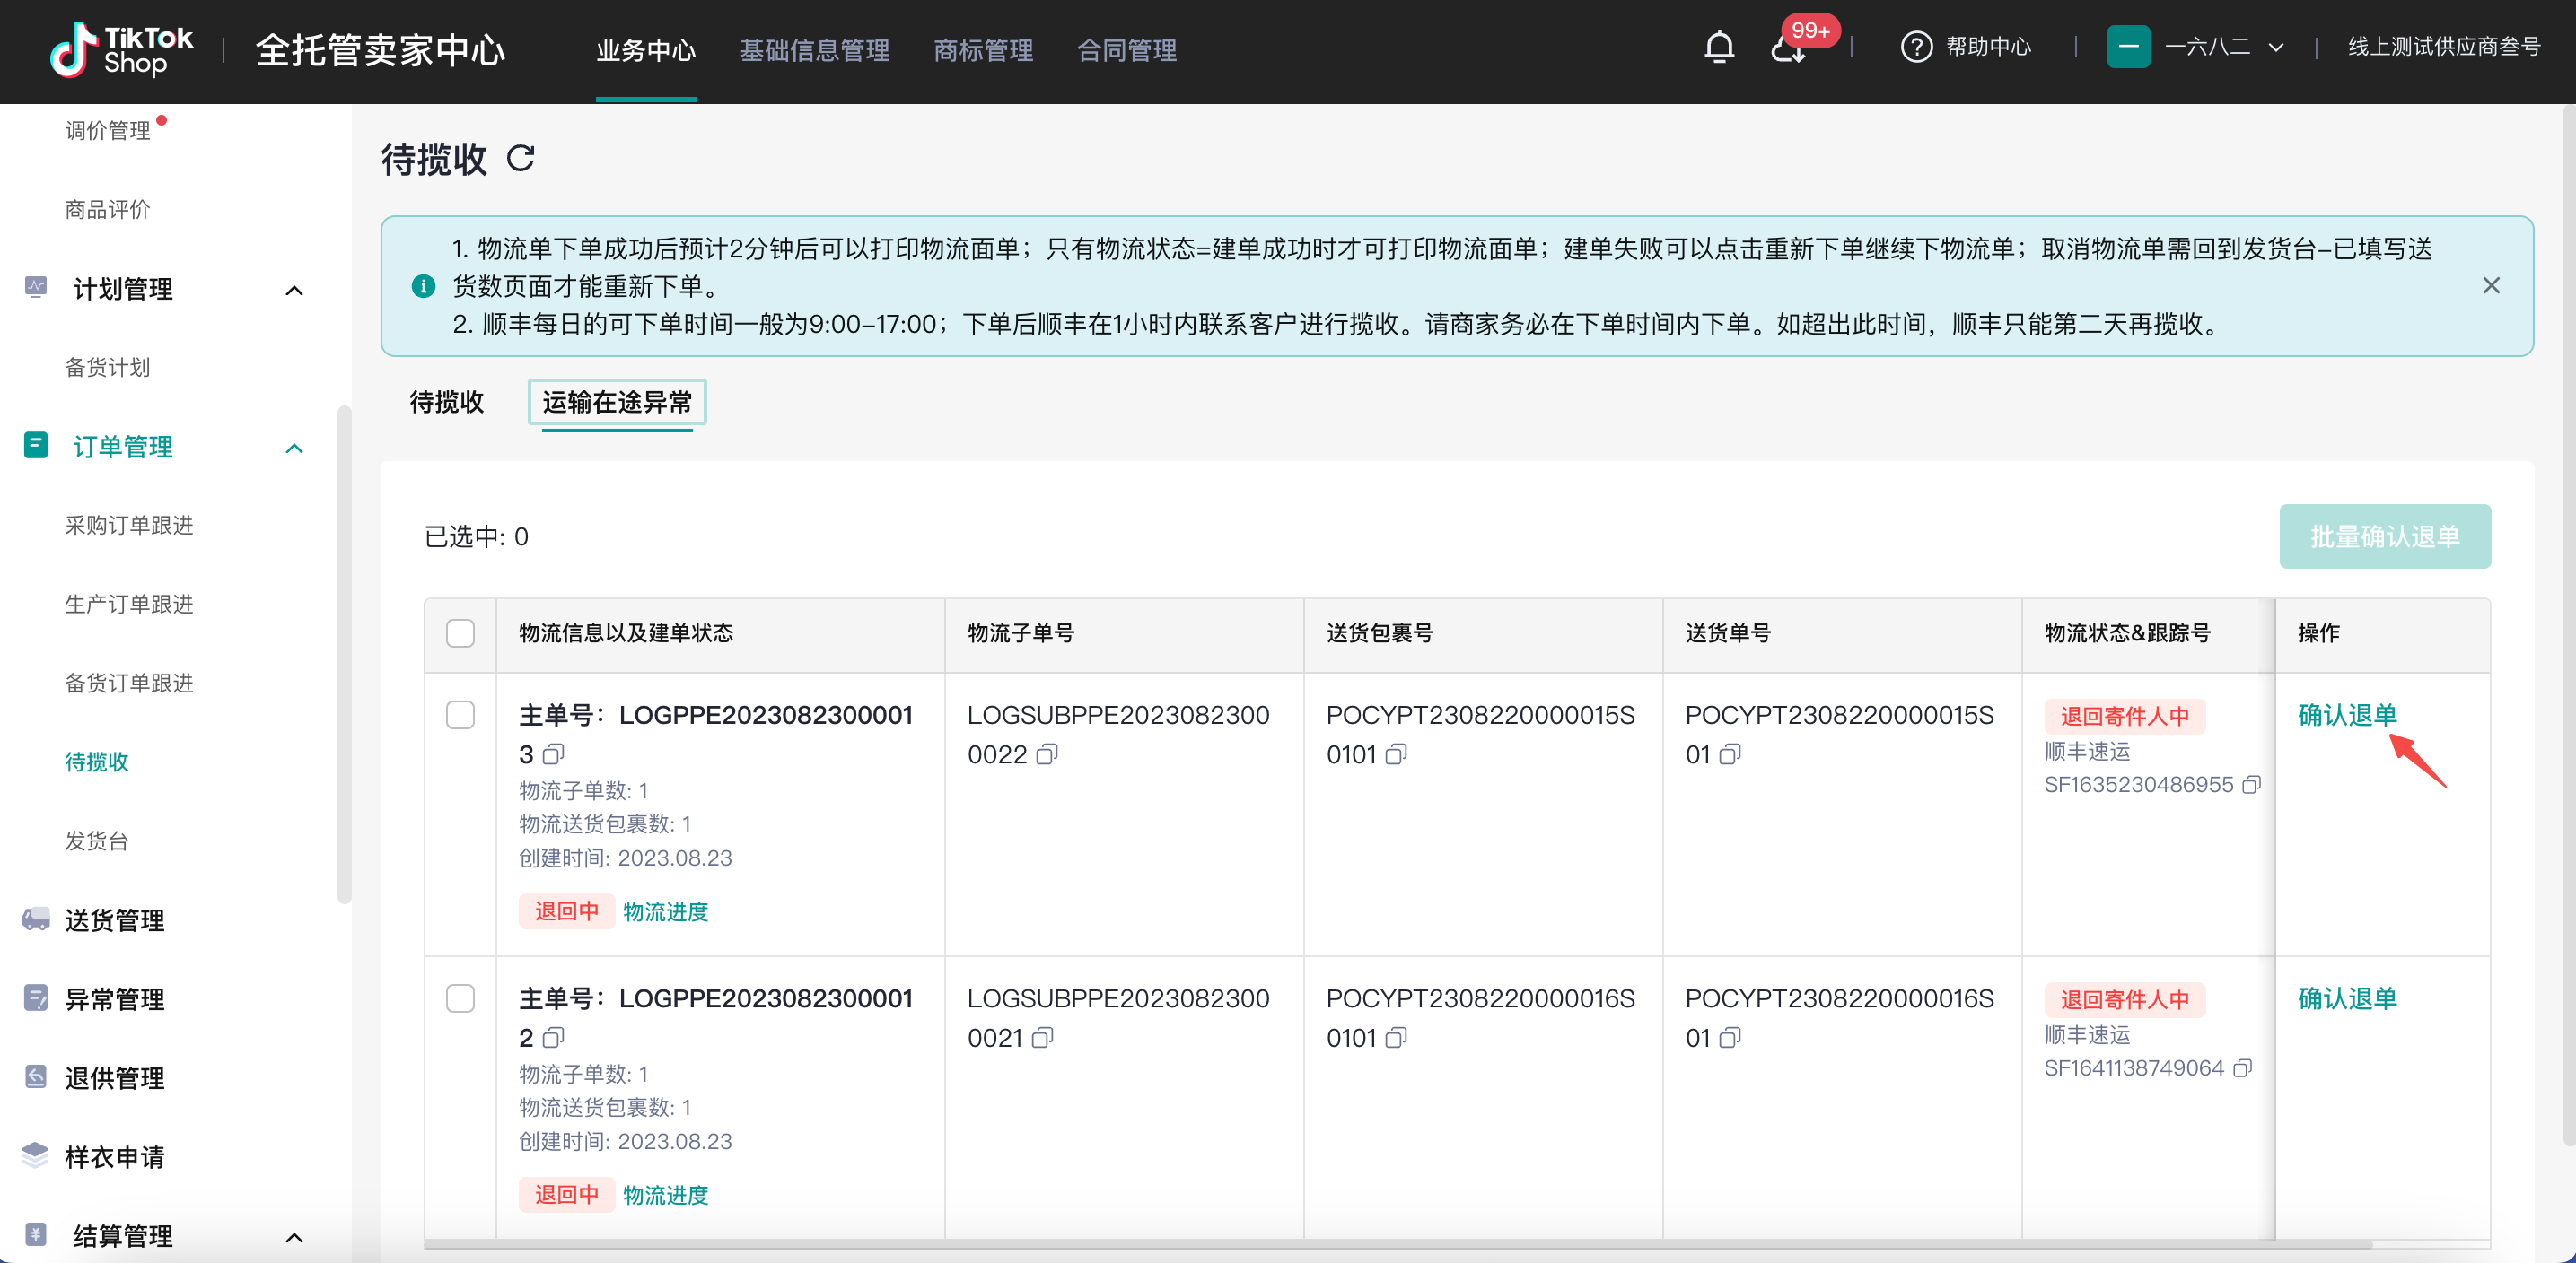
Task: Open the notification bell
Action: (x=1719, y=47)
